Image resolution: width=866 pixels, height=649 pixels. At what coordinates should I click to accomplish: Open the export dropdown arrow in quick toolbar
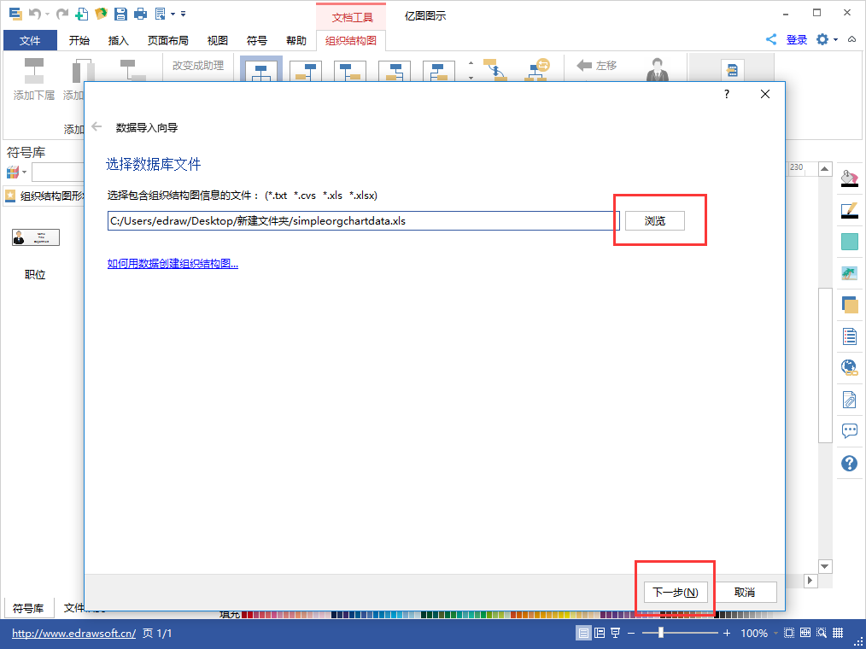coord(173,14)
